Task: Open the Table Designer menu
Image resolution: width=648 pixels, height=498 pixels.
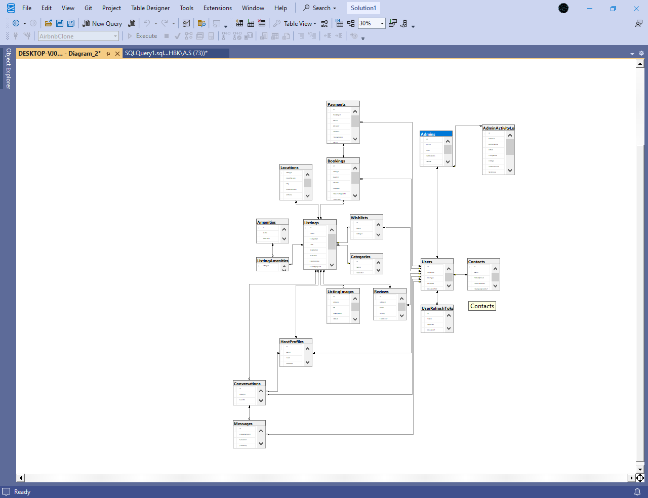Action: point(150,8)
